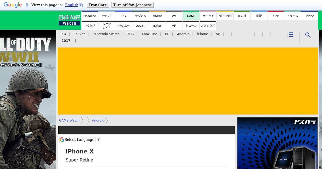Click the search magnifier icon

pos(308,35)
